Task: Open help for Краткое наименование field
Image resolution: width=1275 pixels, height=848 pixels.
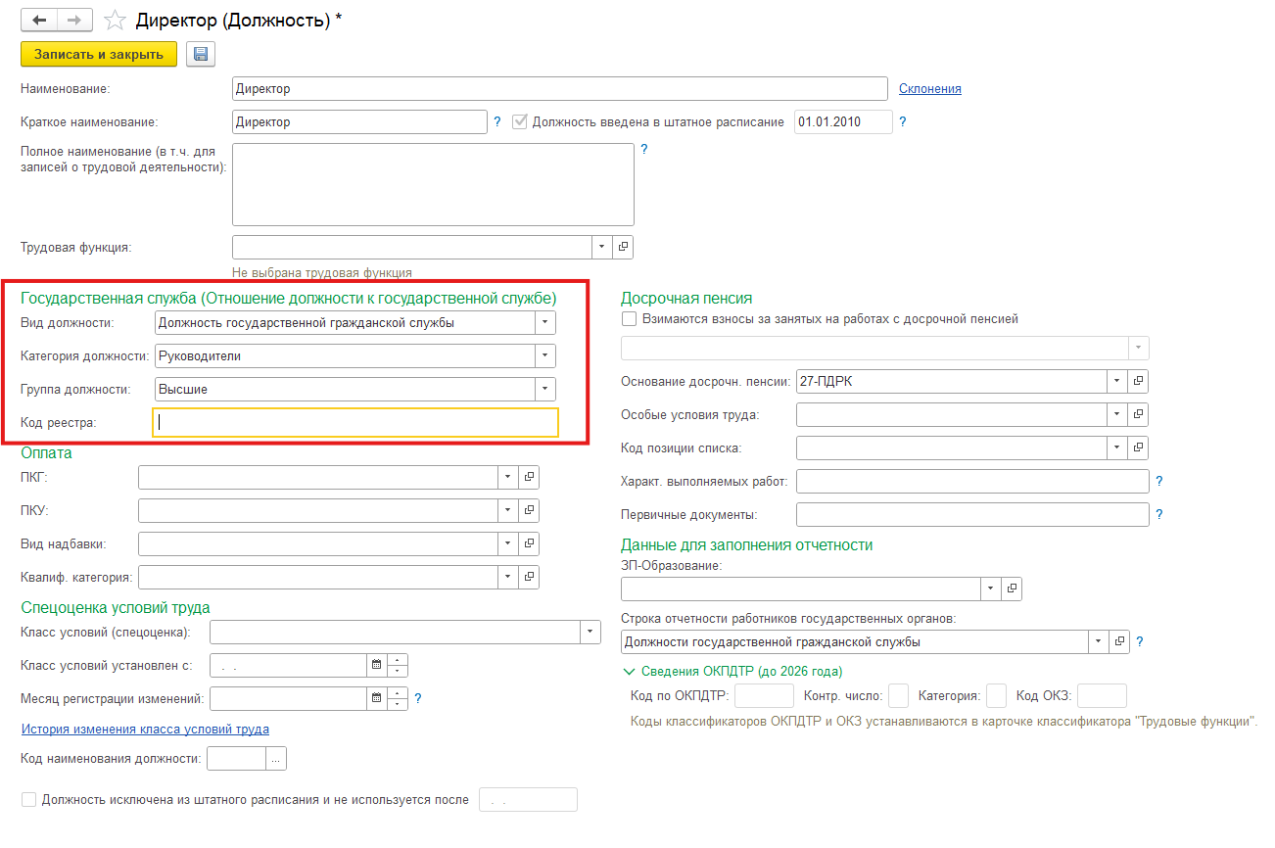Action: click(x=496, y=122)
